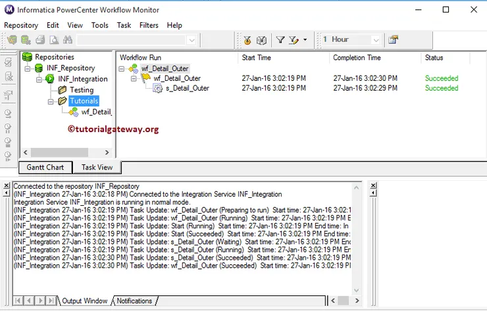Screen dimensions: 487x311
Task: Click the Repositories root database icon
Action: [x=28, y=57]
